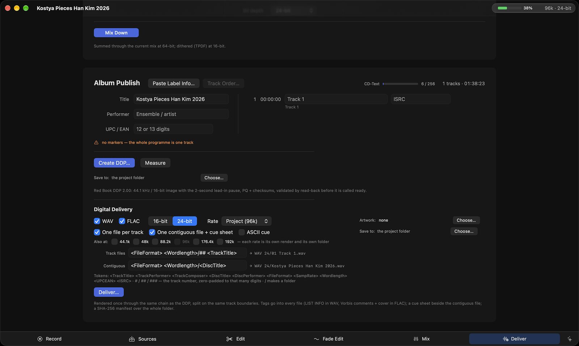The image size is (579, 346).
Task: Toggle One contiguous file + cue sheet
Action: [x=152, y=232]
